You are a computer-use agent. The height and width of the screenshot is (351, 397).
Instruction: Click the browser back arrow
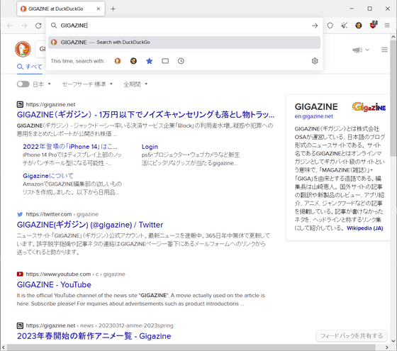pos(10,26)
